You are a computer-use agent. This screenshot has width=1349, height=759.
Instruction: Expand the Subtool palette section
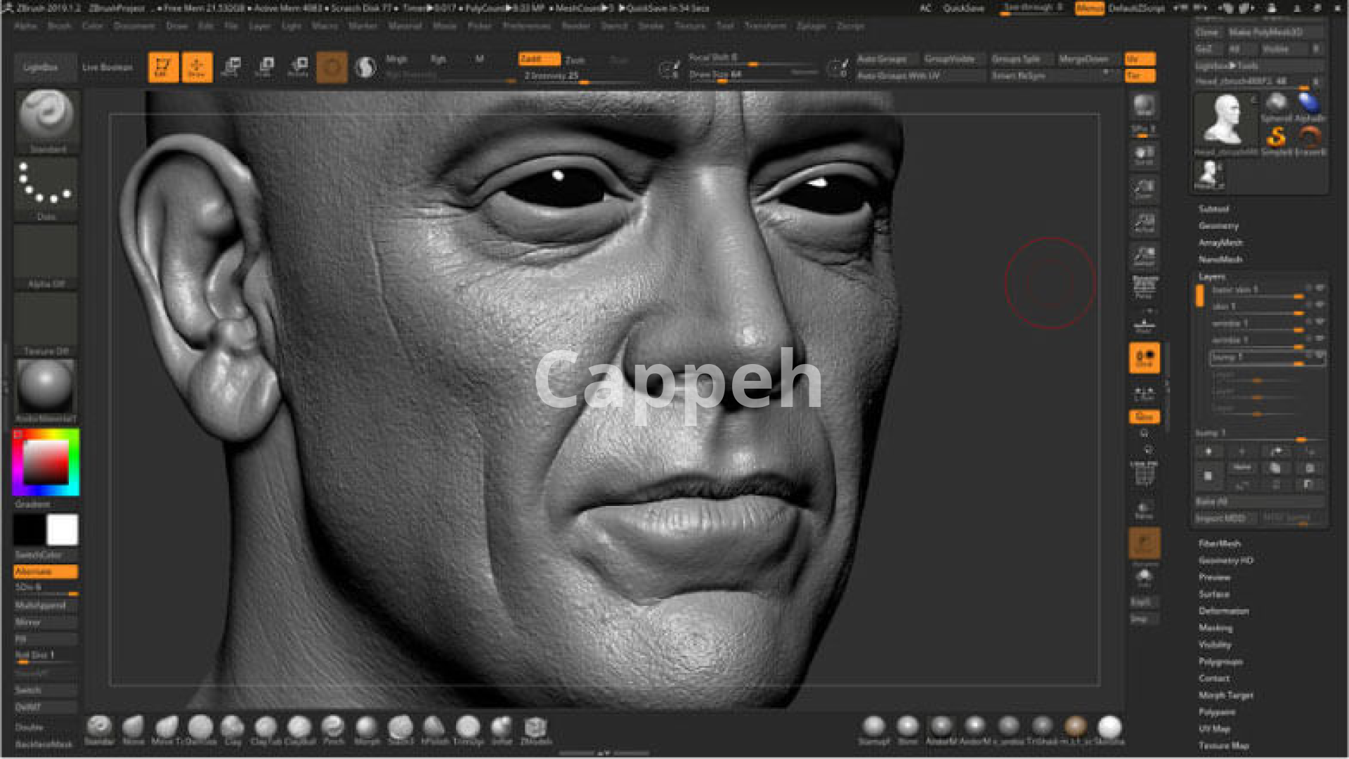click(1213, 209)
